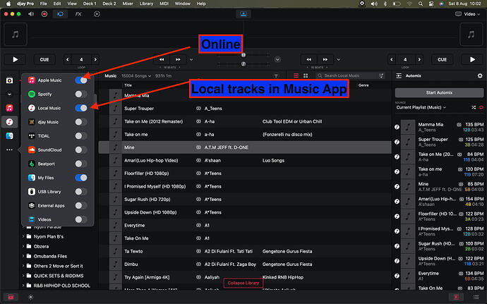Open more sources ellipsis in sidebar
487x304 pixels.
pos(10,150)
